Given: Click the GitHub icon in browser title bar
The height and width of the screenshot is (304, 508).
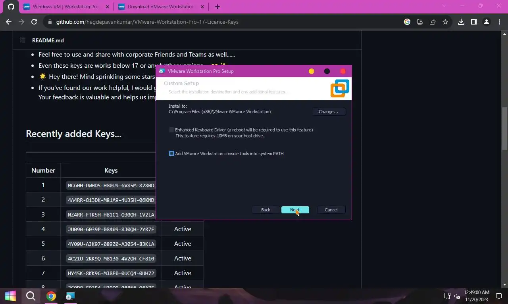Looking at the screenshot, I should [11, 7].
